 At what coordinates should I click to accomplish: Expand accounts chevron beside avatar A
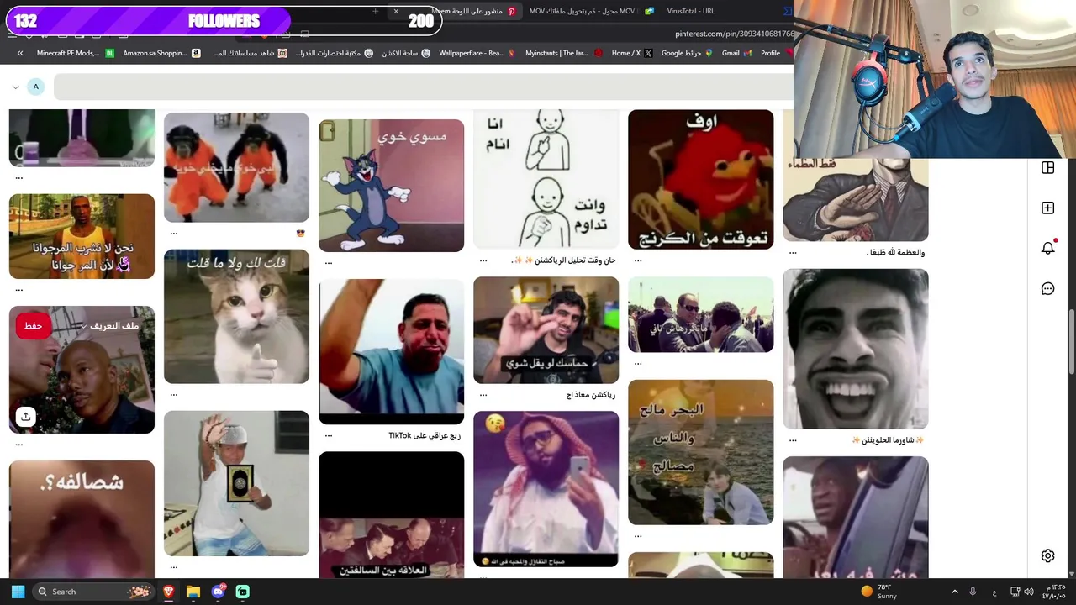[x=15, y=87]
